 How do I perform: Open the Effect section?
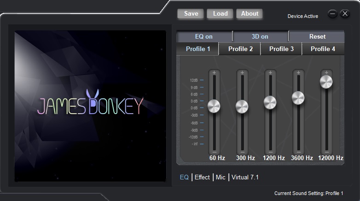[x=202, y=177]
